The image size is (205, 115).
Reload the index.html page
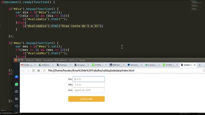pyautogui.click(x=33, y=71)
